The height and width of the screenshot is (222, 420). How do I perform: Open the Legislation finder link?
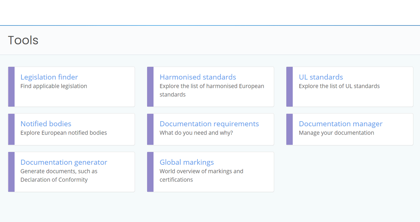coord(49,77)
